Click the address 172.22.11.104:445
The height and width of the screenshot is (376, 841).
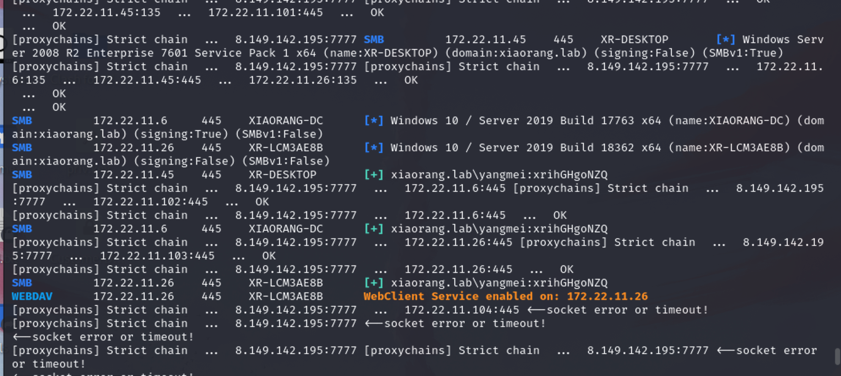(462, 310)
